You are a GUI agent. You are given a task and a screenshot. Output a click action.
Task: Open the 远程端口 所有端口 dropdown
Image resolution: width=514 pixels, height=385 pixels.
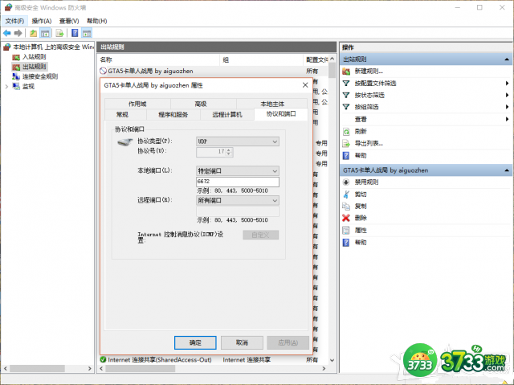point(238,201)
